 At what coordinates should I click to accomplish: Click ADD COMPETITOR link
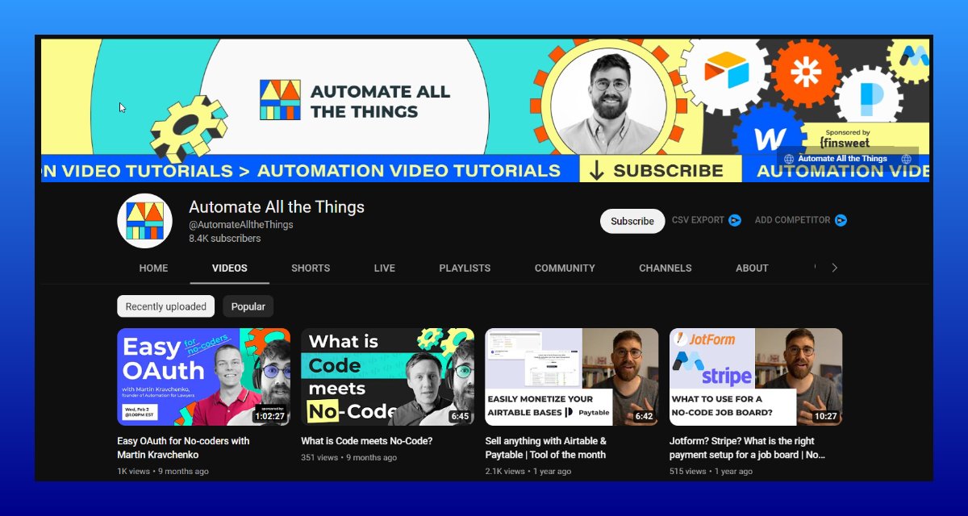[x=792, y=220]
